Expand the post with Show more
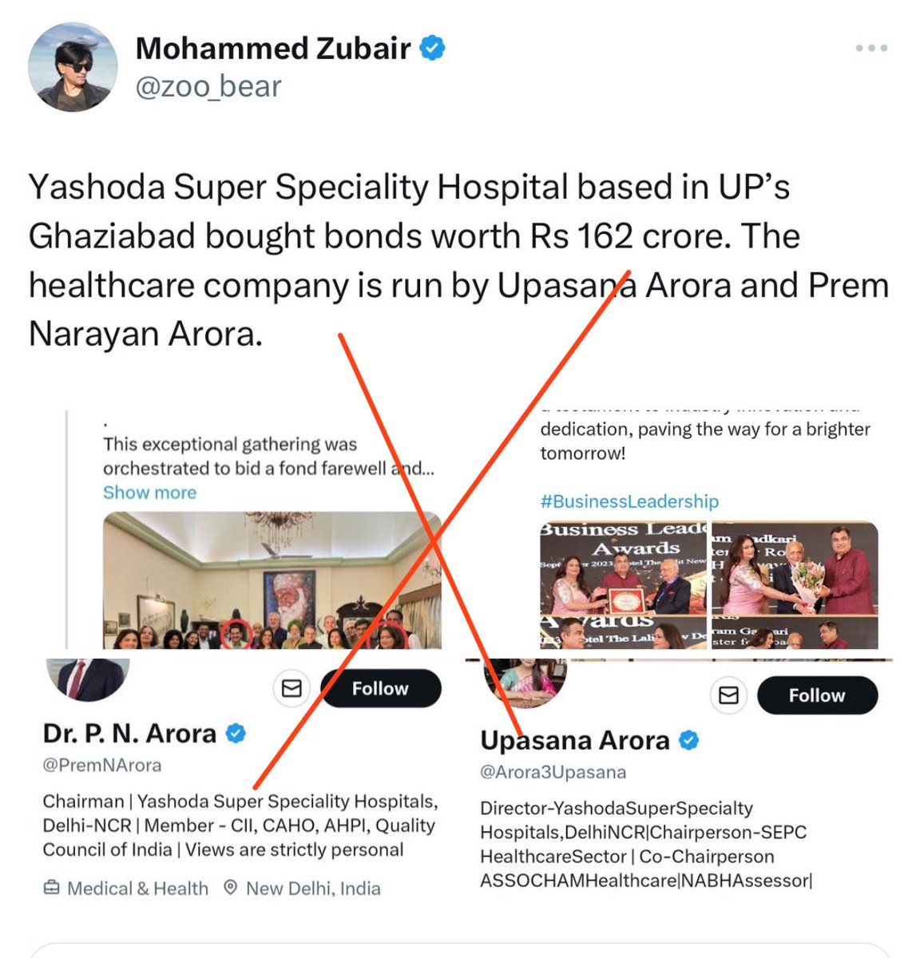 click(x=149, y=493)
